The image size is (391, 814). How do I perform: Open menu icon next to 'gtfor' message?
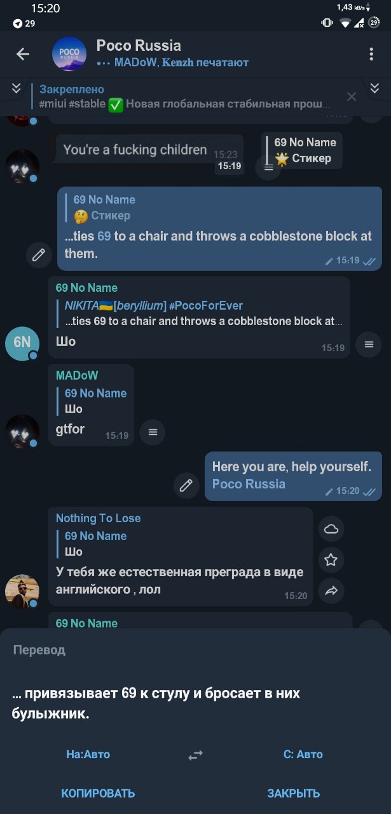pos(152,432)
